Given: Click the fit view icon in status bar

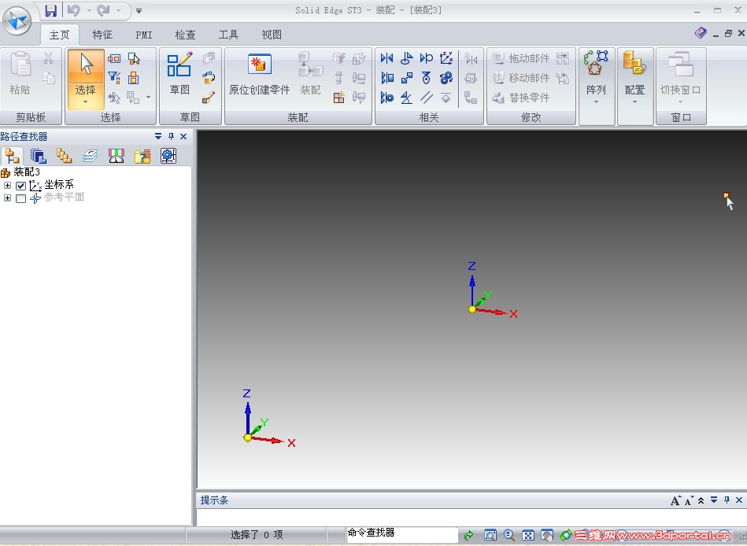Looking at the screenshot, I should pos(528,535).
